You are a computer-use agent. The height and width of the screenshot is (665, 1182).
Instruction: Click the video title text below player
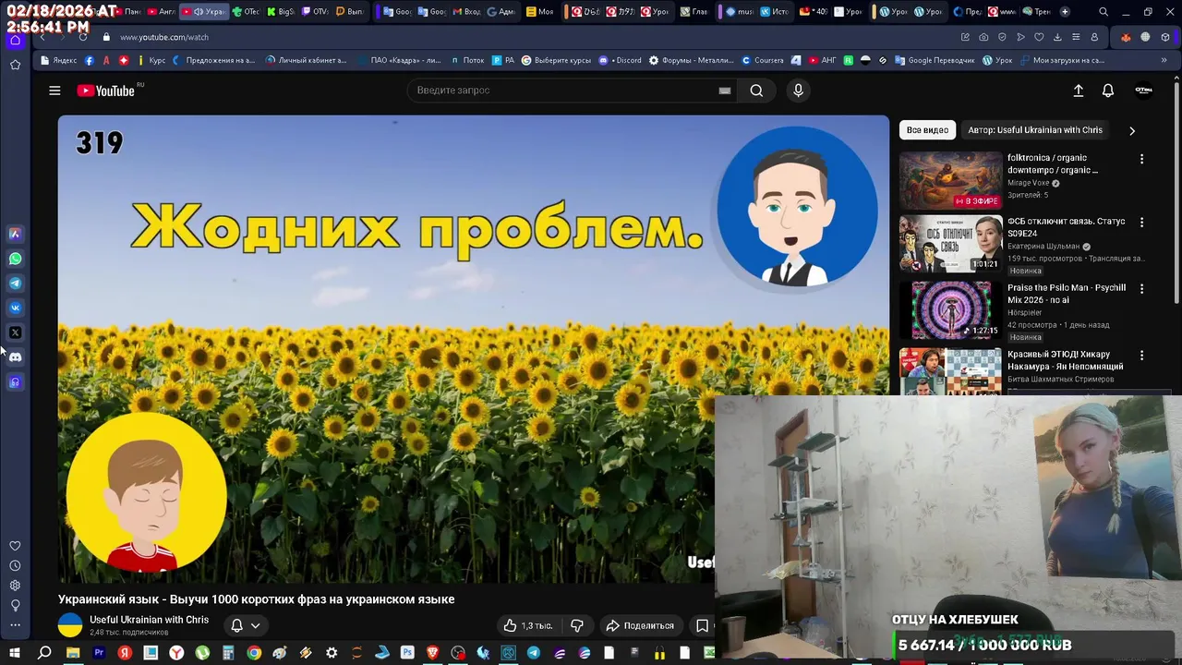click(257, 599)
